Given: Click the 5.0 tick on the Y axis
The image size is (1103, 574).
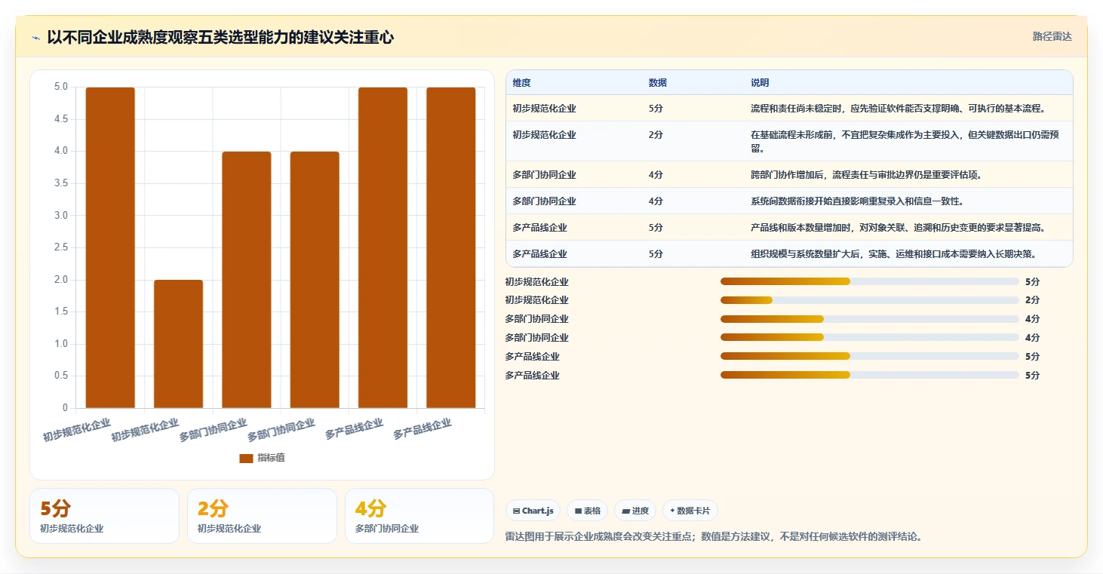Looking at the screenshot, I should pyautogui.click(x=60, y=87).
